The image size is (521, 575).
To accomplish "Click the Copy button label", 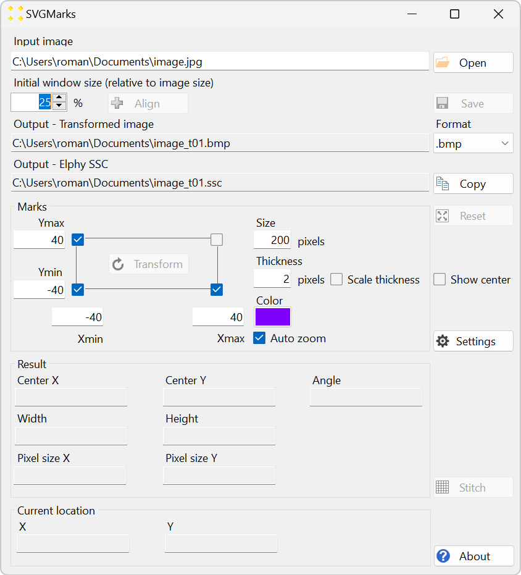I will (473, 183).
